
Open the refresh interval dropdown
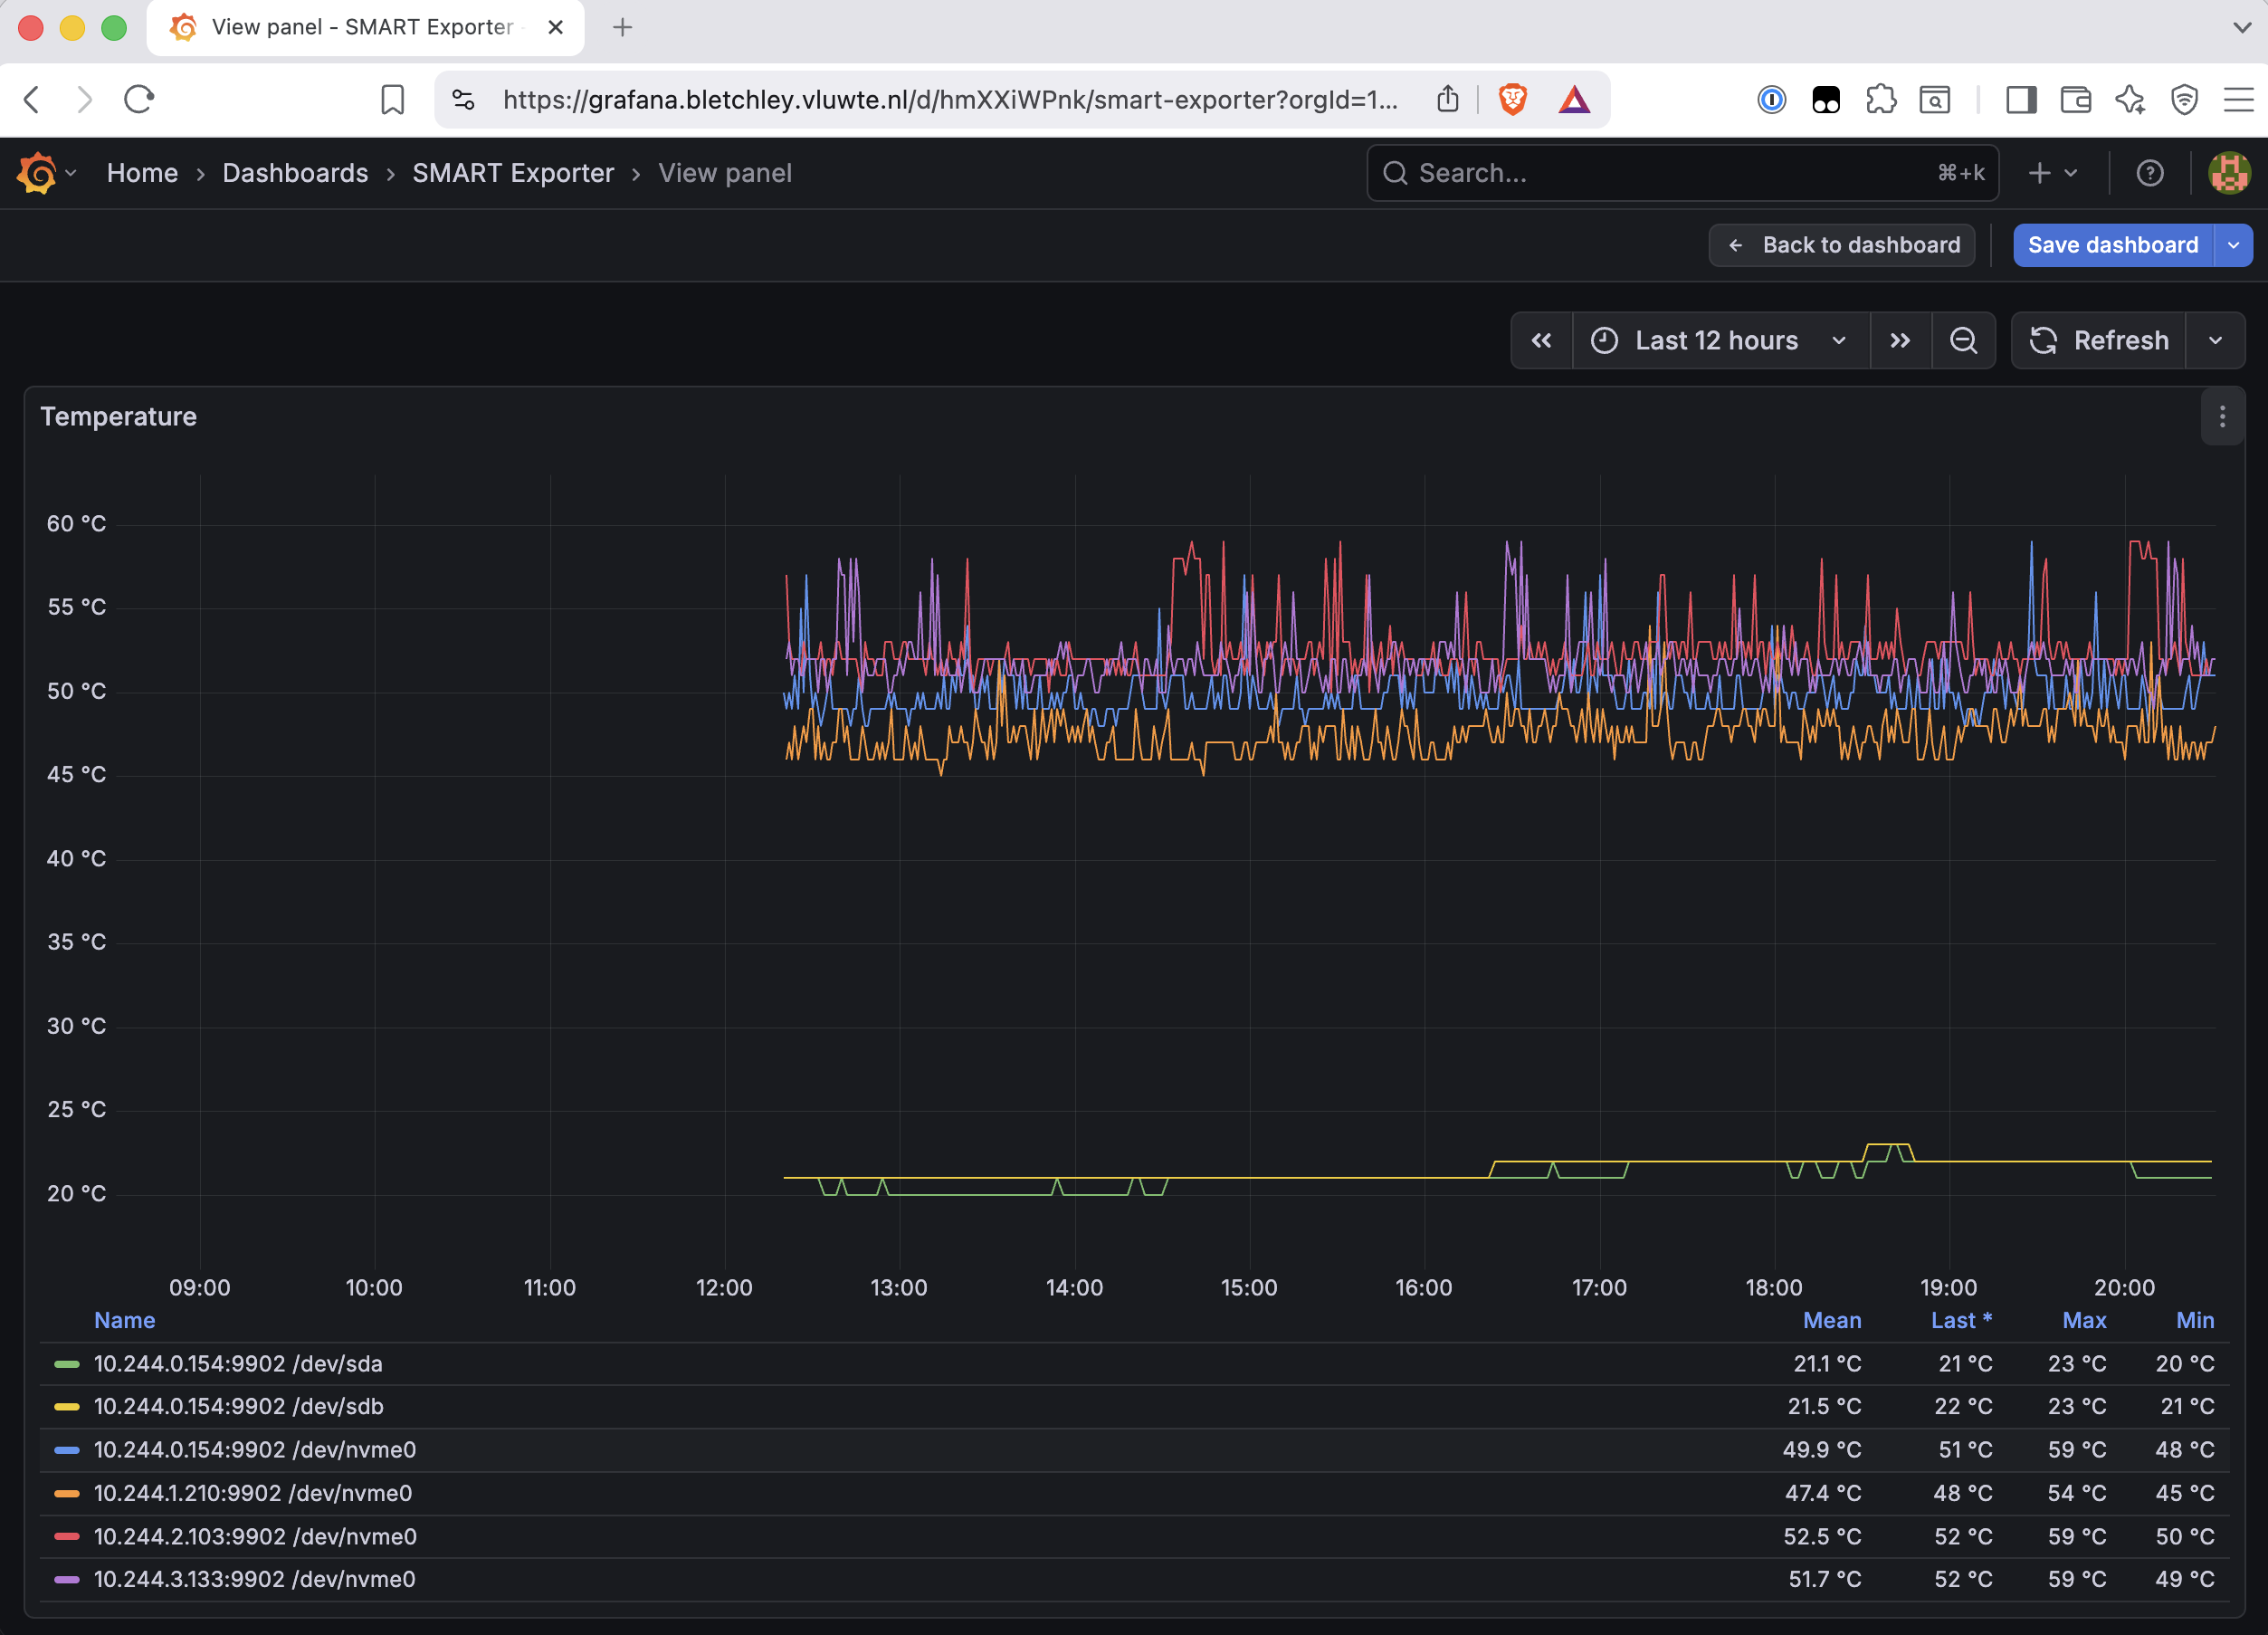(x=2215, y=341)
